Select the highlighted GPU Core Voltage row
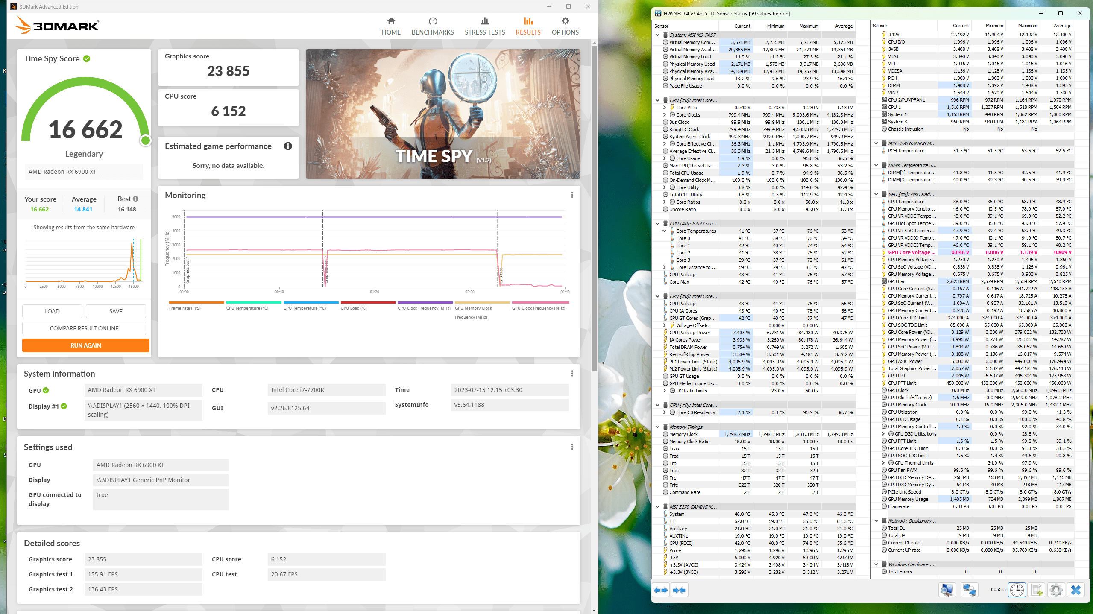Screen dimensions: 1093x614 click(x=978, y=252)
